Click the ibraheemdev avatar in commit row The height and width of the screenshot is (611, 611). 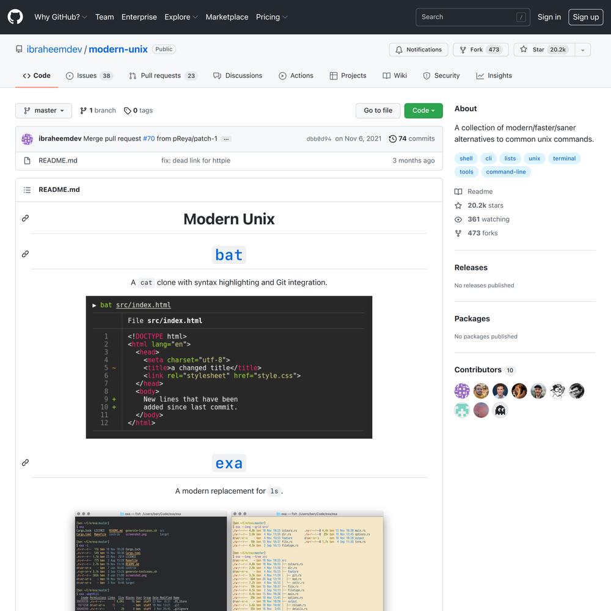pos(27,139)
